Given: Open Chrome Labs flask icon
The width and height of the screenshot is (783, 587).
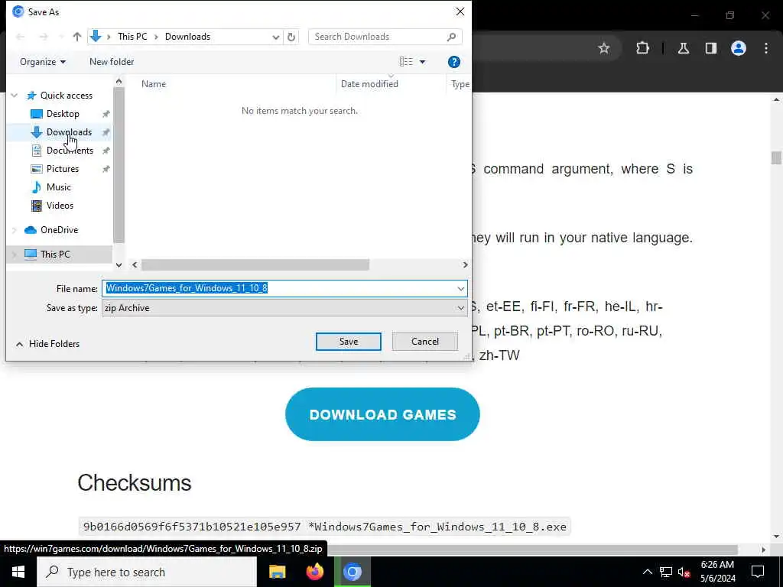Looking at the screenshot, I should coord(683,48).
